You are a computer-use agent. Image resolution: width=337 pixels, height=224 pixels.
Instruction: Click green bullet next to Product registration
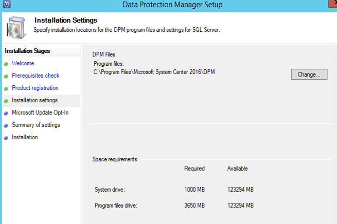[6, 88]
